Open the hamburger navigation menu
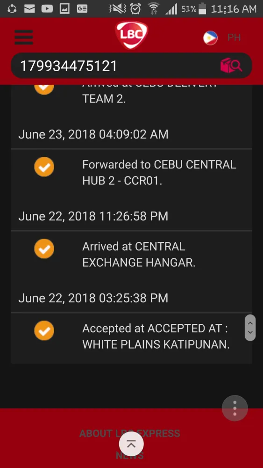Viewport: 263px width, 468px height. click(23, 37)
